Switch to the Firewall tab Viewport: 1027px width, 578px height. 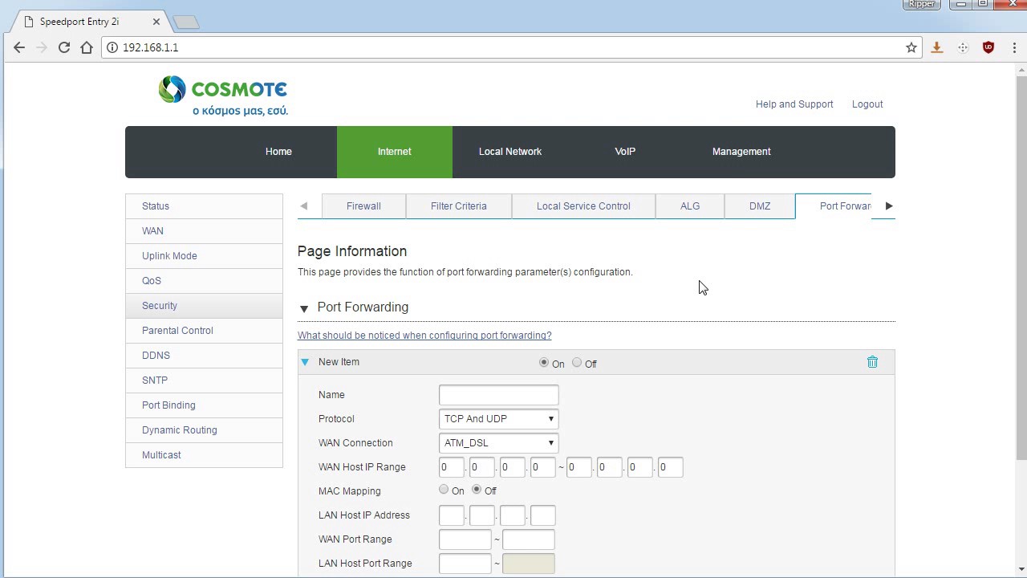pos(363,206)
